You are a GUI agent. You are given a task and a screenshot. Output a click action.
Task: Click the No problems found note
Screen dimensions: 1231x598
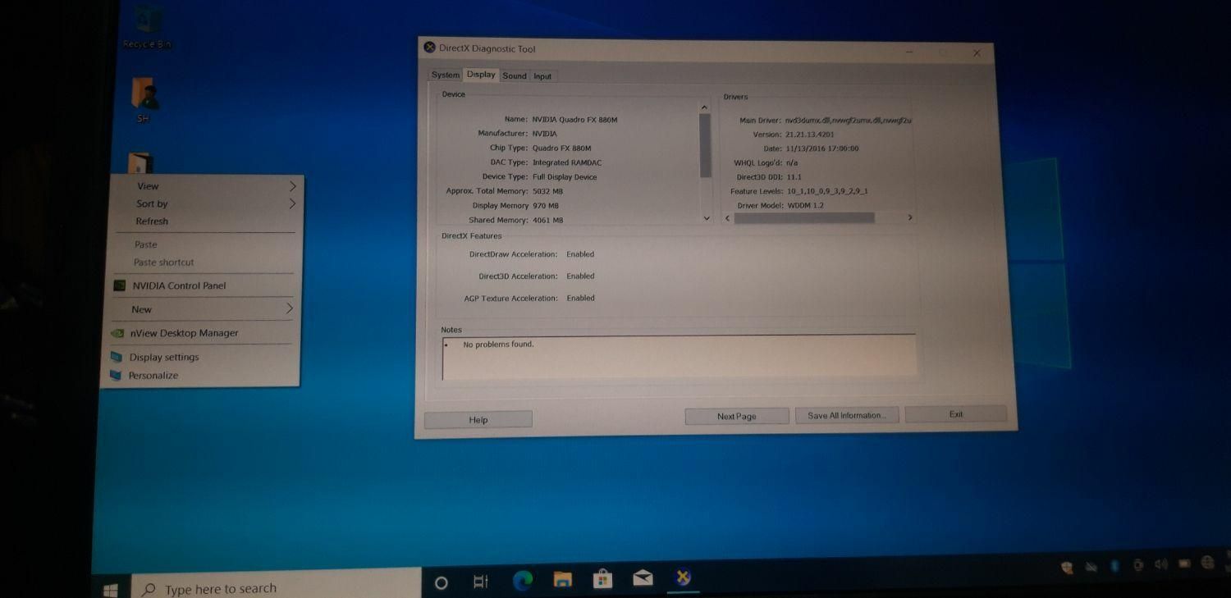tap(498, 345)
